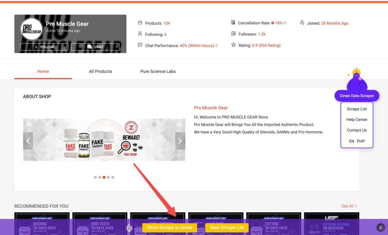Click the Ginee logo in bottom bar
The width and height of the screenshot is (388, 235).
tap(130, 227)
